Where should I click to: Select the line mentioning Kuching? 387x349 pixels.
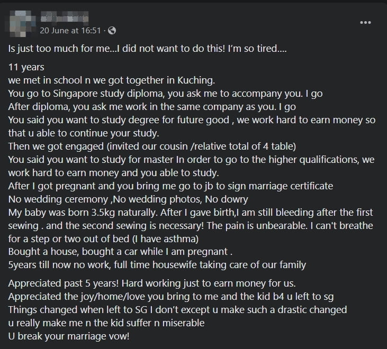pos(112,80)
